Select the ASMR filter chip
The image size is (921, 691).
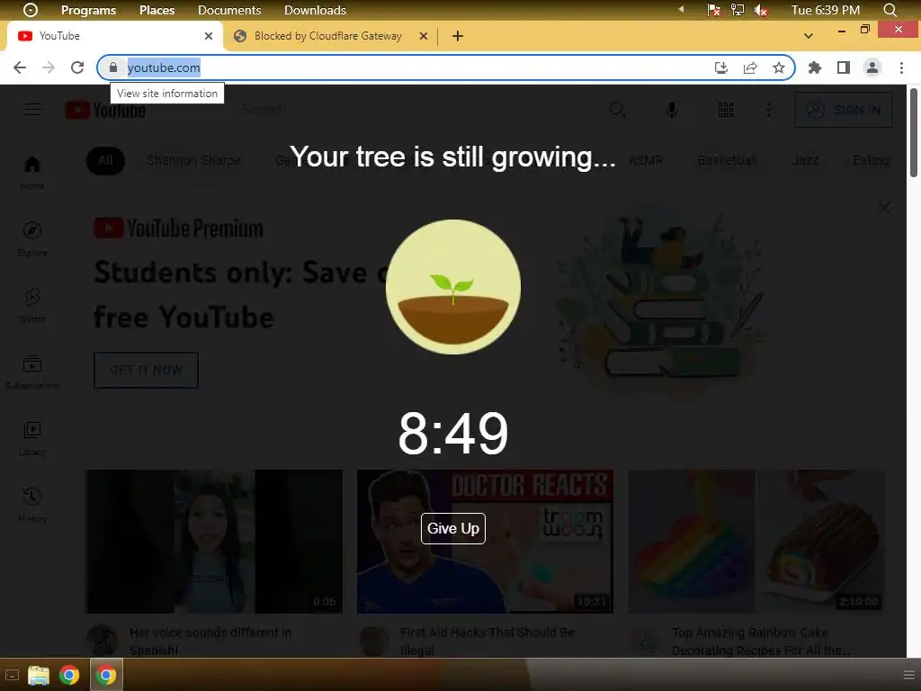coord(646,160)
